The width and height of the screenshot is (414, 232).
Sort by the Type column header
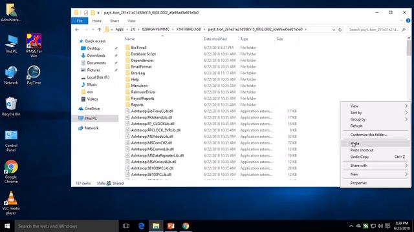[244, 39]
